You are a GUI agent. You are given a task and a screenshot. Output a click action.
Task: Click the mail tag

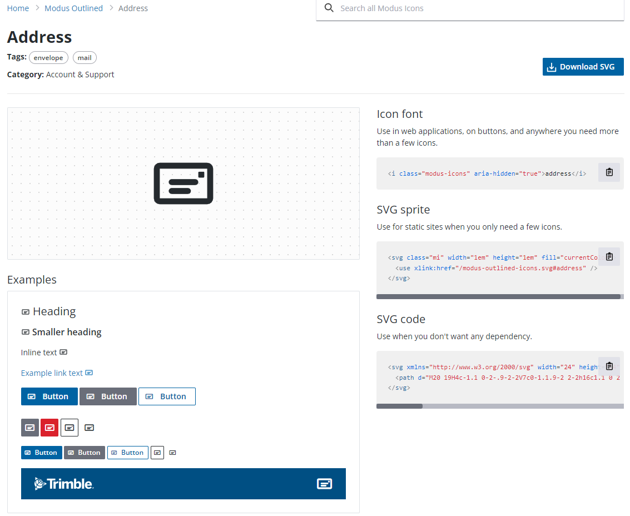pos(84,57)
